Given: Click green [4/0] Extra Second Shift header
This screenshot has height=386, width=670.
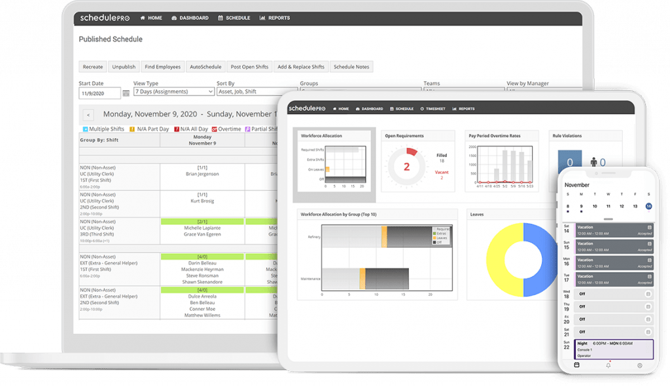Looking at the screenshot, I should (202, 290).
